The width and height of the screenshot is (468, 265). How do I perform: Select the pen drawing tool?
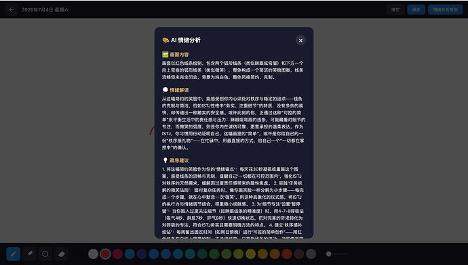click(x=13, y=254)
